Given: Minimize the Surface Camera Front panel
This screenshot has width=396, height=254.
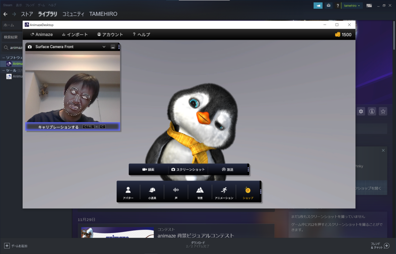Looking at the screenshot, I should tap(113, 47).
